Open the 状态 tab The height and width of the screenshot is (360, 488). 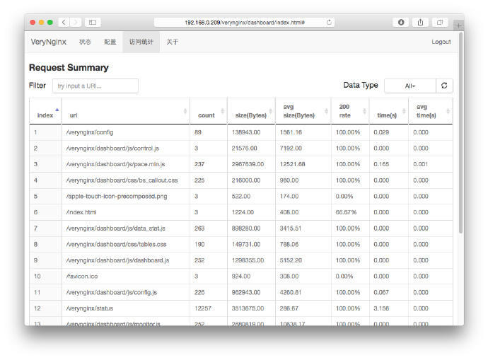tap(85, 42)
